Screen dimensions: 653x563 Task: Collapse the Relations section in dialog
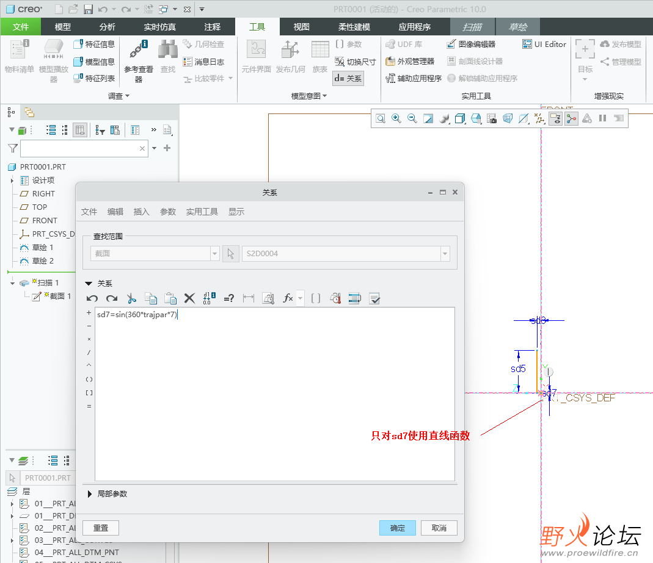click(x=89, y=284)
